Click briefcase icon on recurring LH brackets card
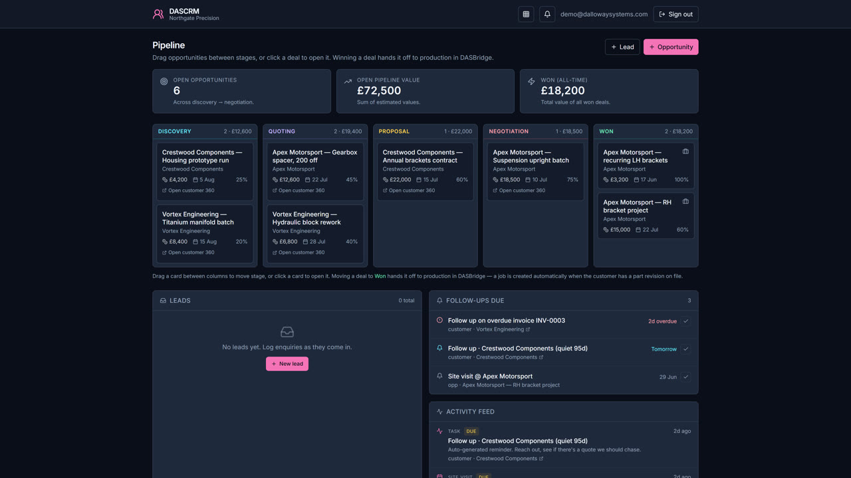Screen dimensions: 851x478 click(685, 151)
